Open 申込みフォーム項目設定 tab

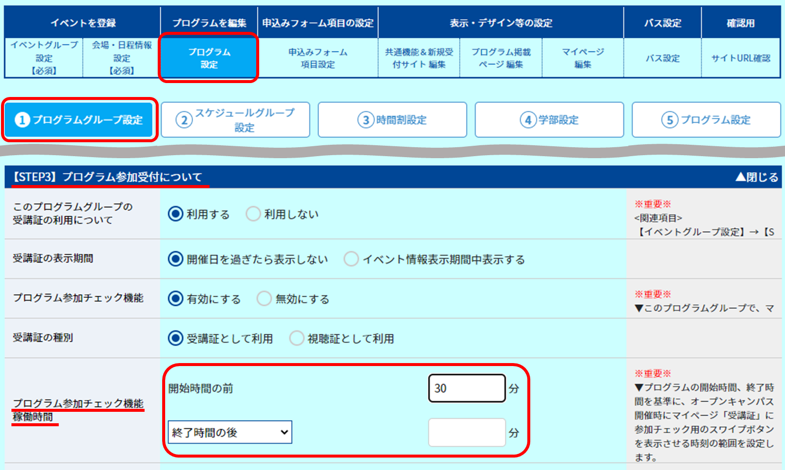[318, 58]
